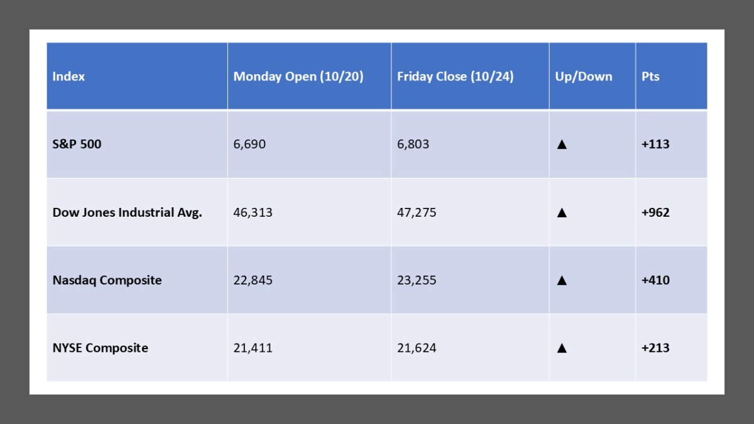Click the Friday Close (10/24) header
The image size is (754, 424).
pyautogui.click(x=455, y=77)
